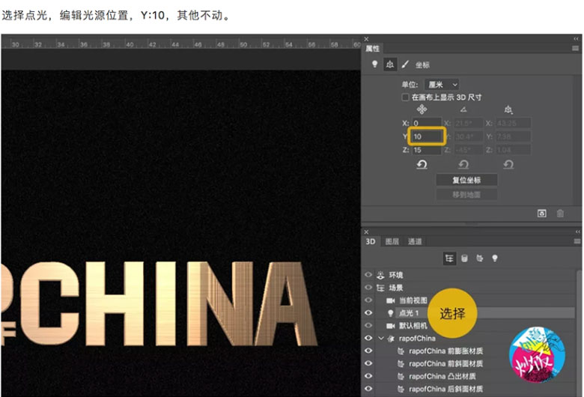Viewport: 584px width, 397px height.
Task: Select the 属性 panel tab
Action: (x=372, y=49)
